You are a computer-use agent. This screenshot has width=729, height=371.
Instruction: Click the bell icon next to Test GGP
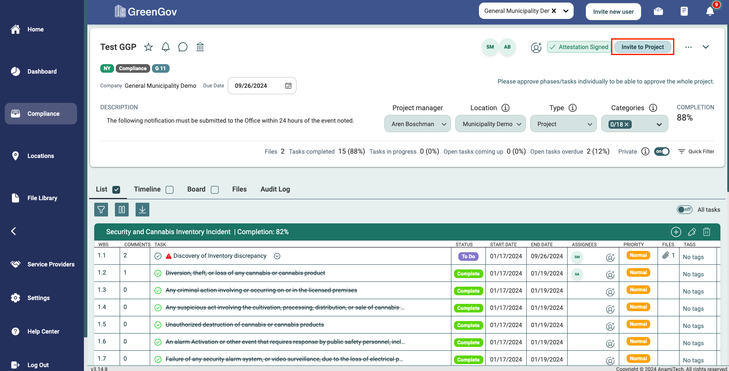pyautogui.click(x=166, y=47)
